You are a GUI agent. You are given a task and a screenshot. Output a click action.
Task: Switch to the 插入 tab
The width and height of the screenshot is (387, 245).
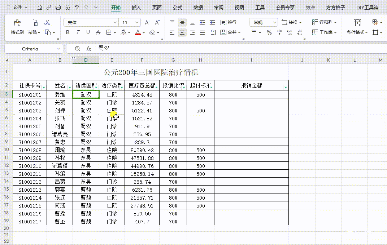coord(136,8)
